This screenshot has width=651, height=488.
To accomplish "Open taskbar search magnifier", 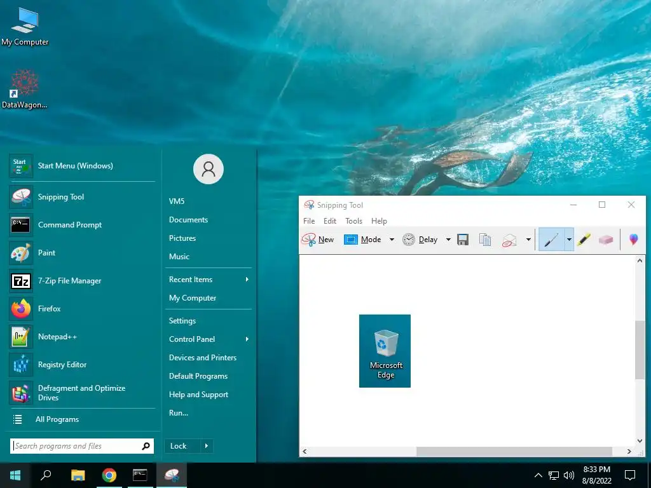I will [46, 475].
